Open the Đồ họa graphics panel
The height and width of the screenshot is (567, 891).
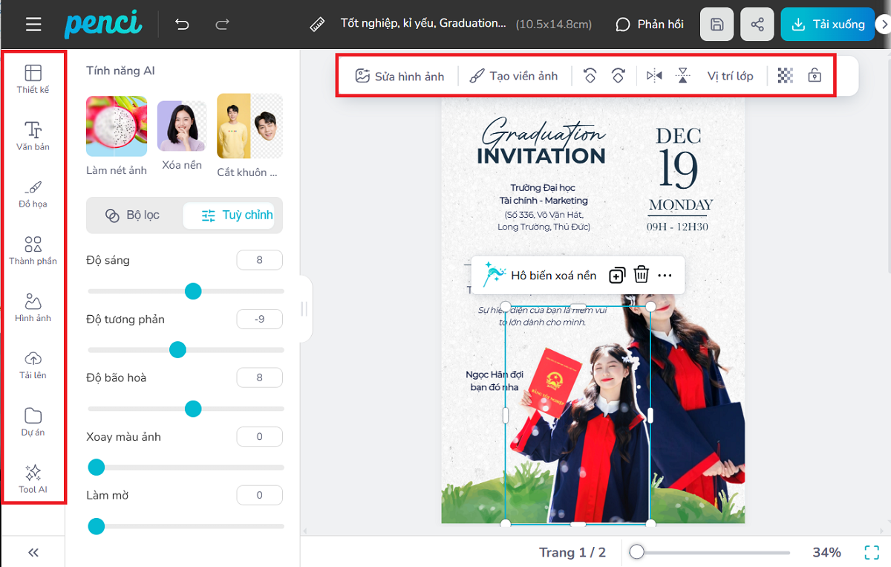[33, 193]
